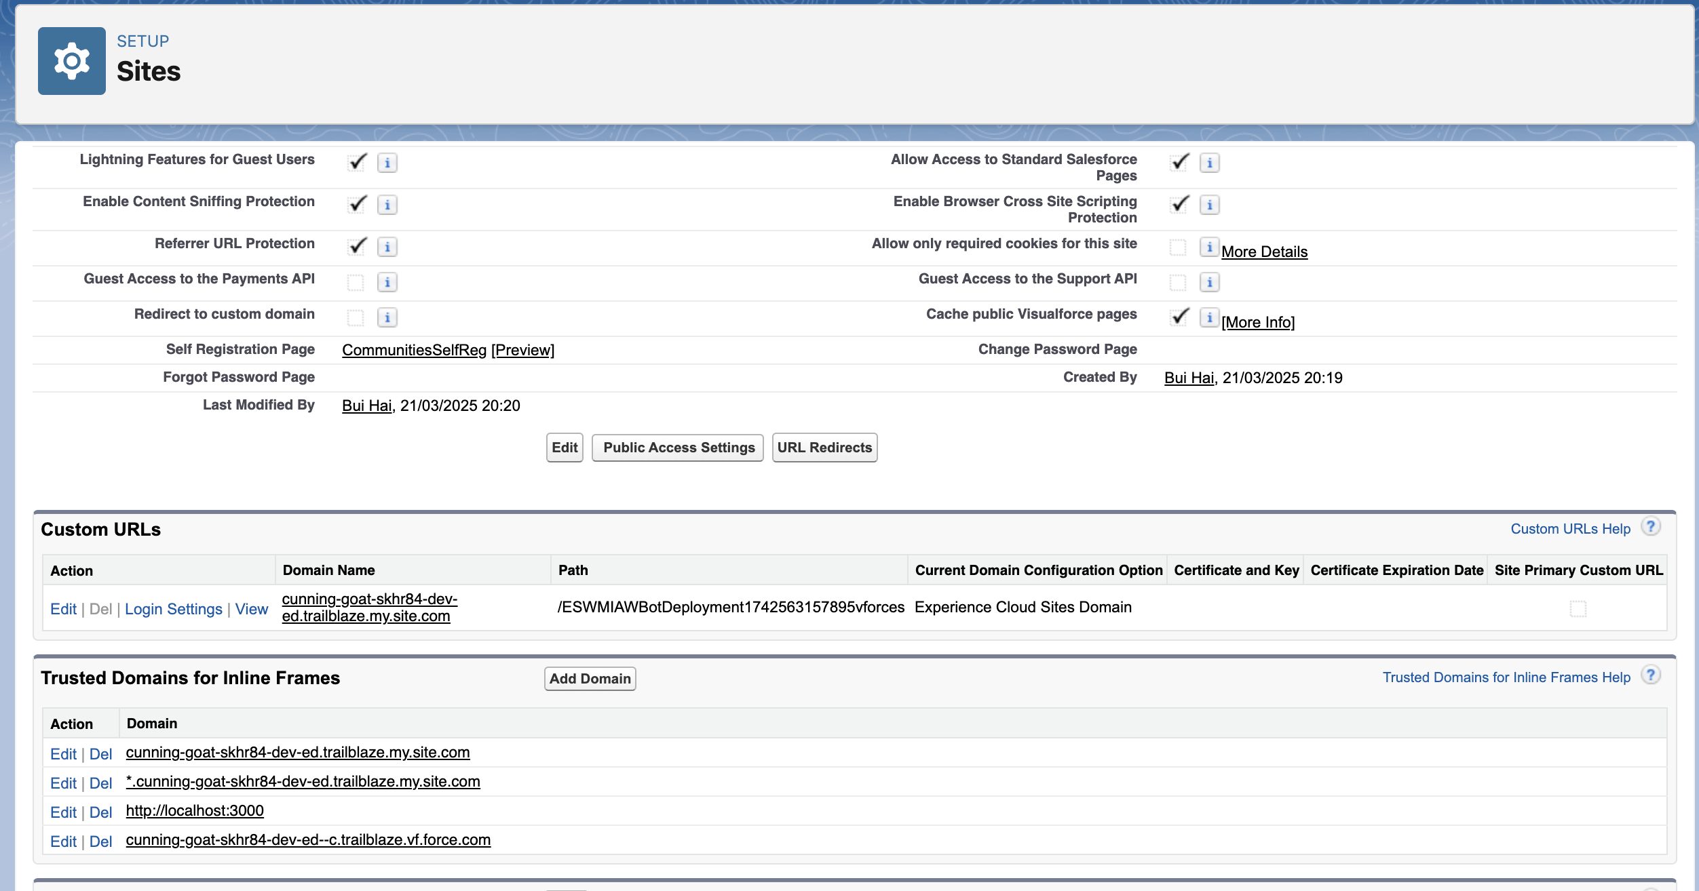Image resolution: width=1699 pixels, height=891 pixels.
Task: Click Trusted Domains for Inline Frames Help question icon
Action: point(1651,675)
